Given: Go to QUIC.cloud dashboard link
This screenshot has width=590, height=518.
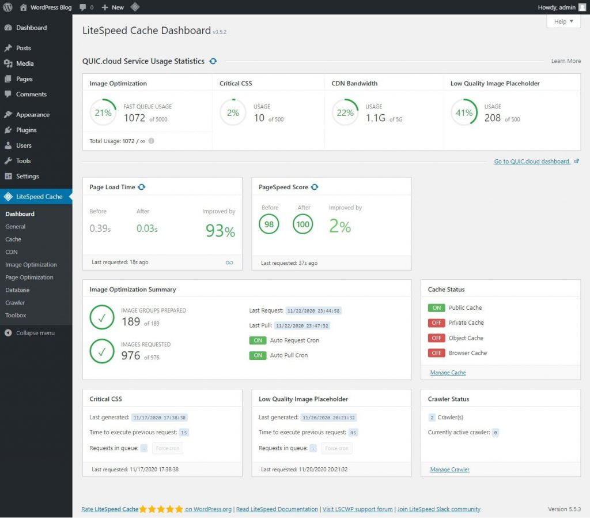Looking at the screenshot, I should click(531, 162).
